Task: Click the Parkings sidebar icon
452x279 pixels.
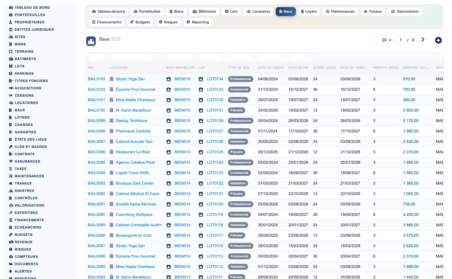Action: pos(11,73)
